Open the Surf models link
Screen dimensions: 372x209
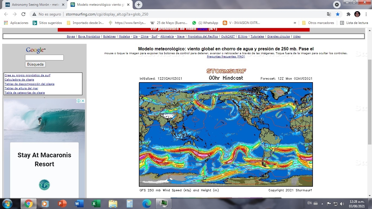154,36
